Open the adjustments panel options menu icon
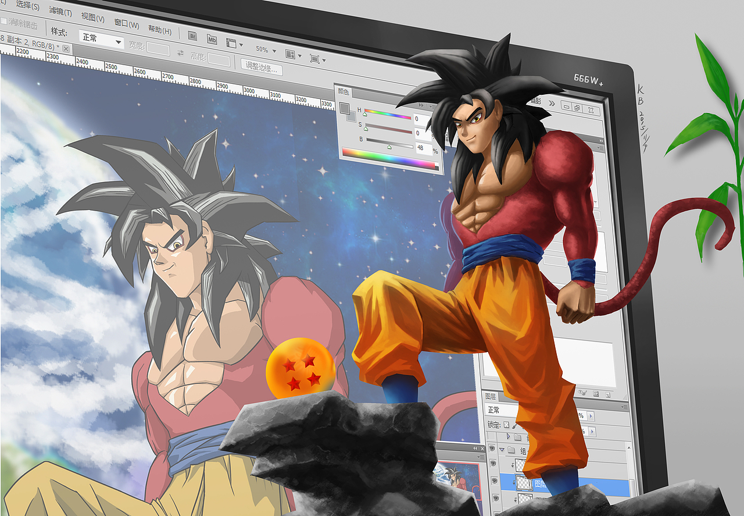The image size is (744, 516). pyautogui.click(x=600, y=148)
